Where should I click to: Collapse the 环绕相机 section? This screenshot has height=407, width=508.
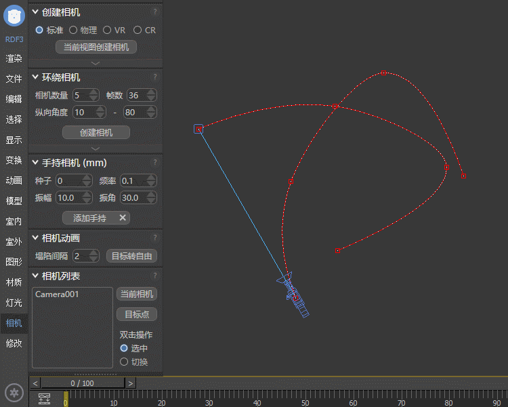[x=35, y=77]
